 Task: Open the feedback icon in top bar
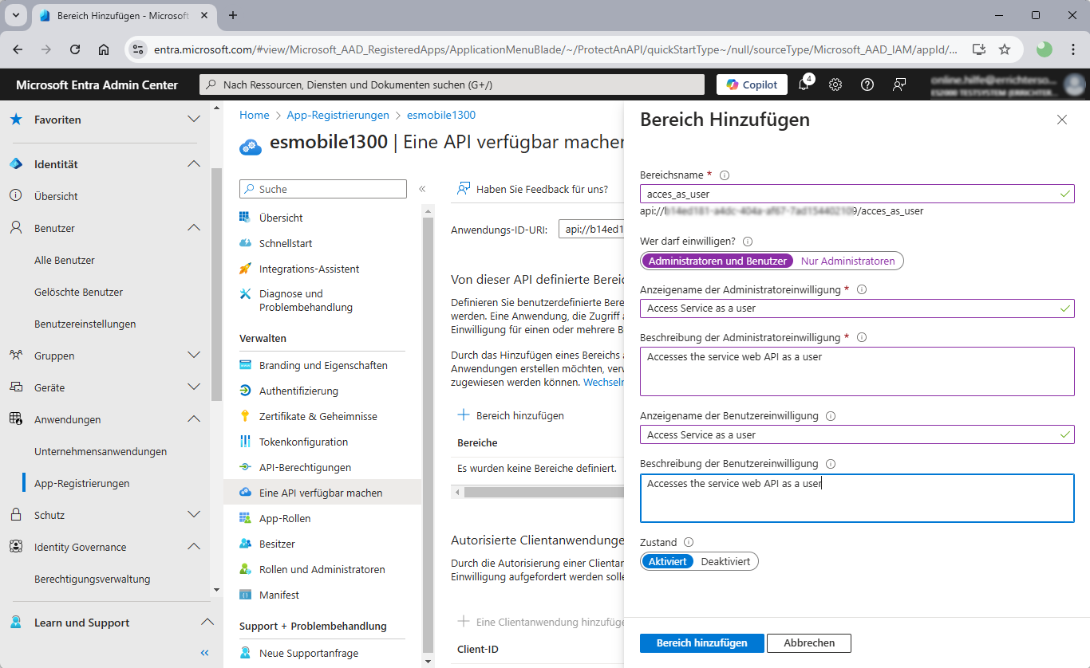[899, 84]
